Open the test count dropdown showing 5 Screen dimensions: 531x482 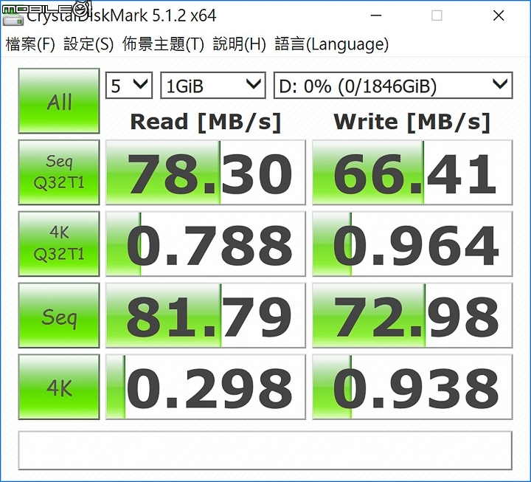tap(129, 86)
